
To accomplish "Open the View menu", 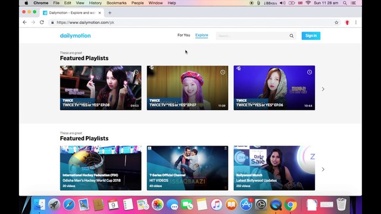I will click(x=80, y=3).
